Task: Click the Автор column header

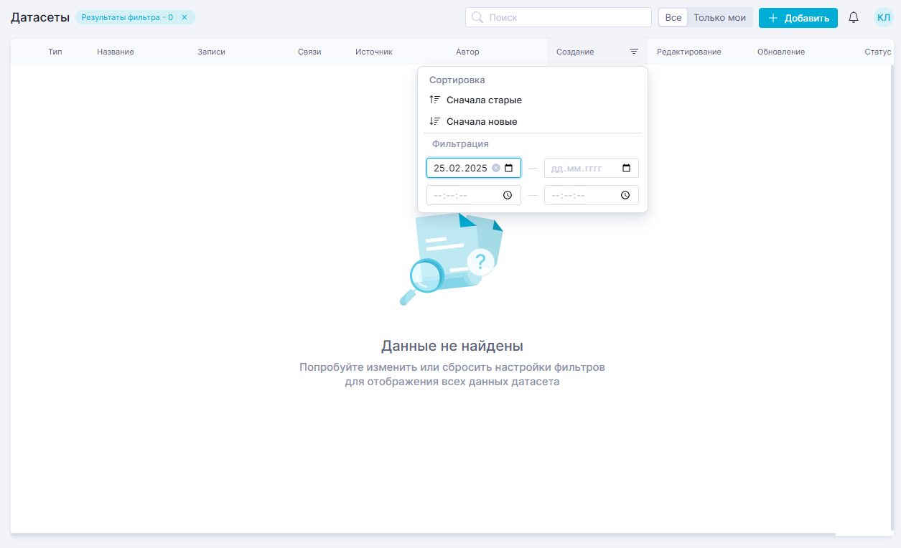Action: click(x=467, y=52)
